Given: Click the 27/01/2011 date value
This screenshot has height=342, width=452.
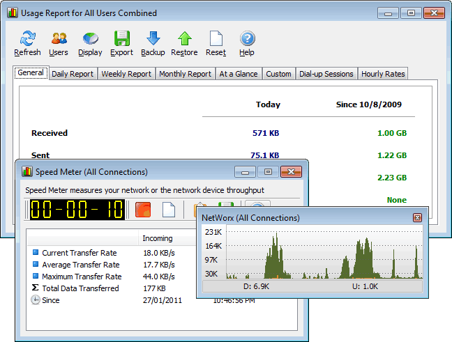Looking at the screenshot, I should click(x=163, y=300).
